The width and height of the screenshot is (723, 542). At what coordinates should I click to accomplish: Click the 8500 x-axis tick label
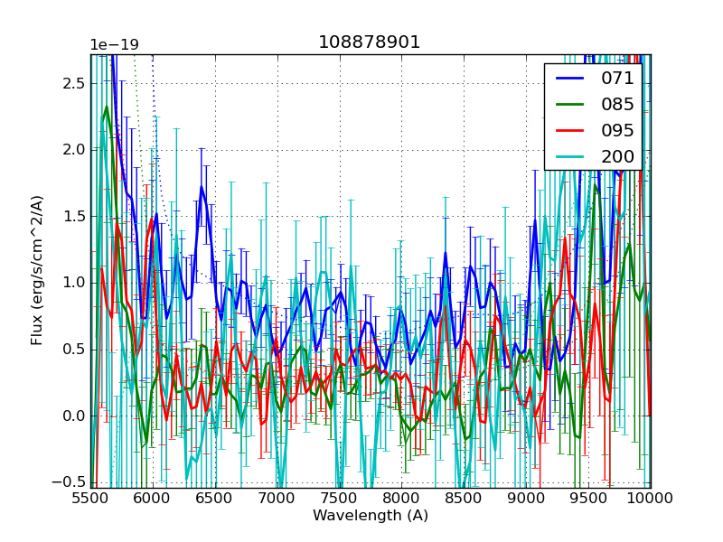pos(464,498)
